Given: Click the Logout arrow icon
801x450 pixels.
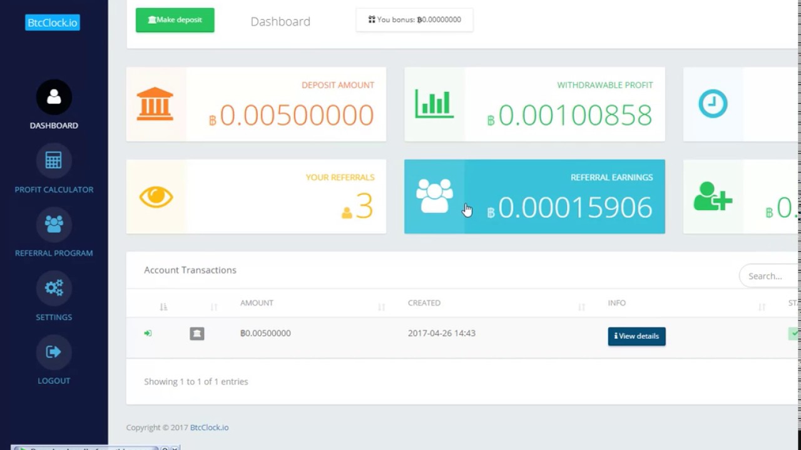Looking at the screenshot, I should (54, 352).
